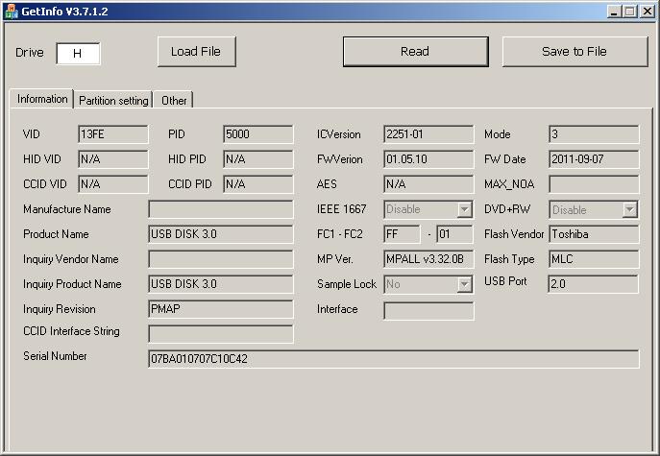Click the AES field showing N/A
The height and width of the screenshot is (456, 660).
point(428,184)
